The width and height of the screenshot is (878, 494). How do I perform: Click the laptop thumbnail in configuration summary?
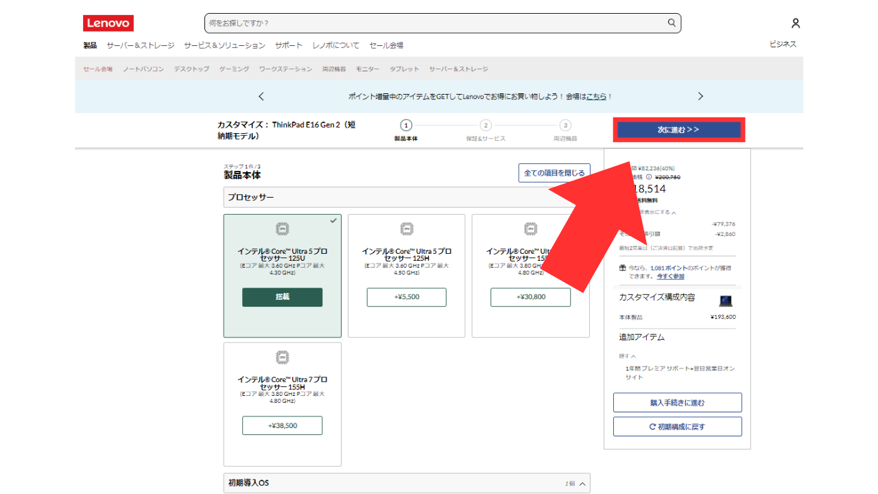point(726,301)
